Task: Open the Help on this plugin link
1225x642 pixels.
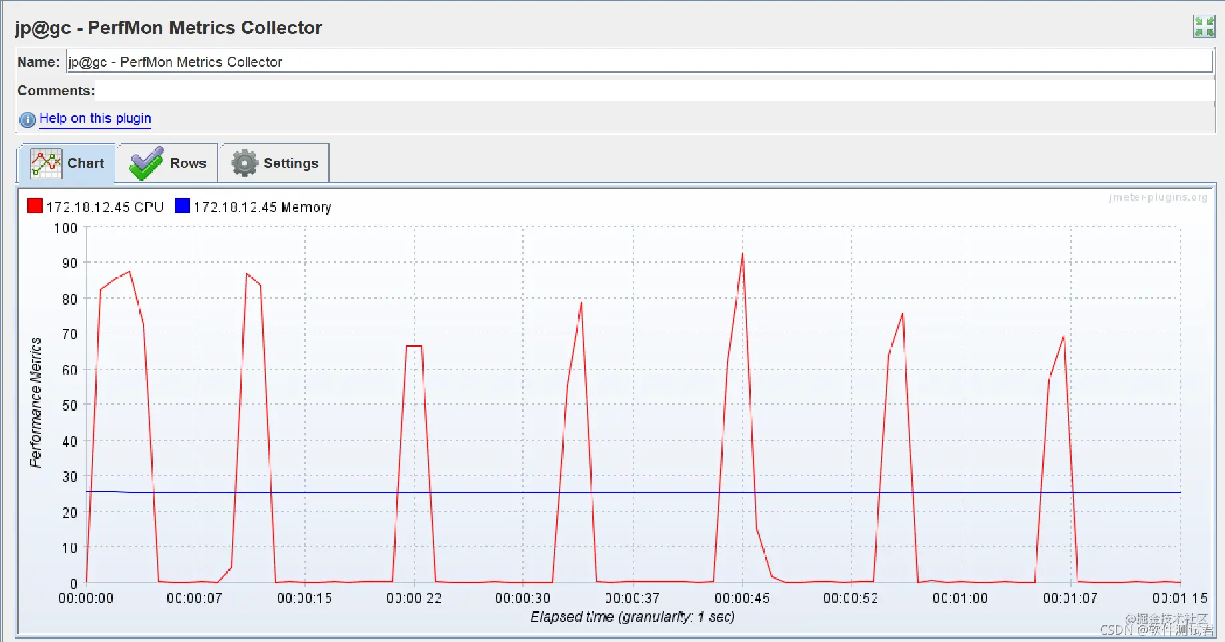Action: pos(95,118)
